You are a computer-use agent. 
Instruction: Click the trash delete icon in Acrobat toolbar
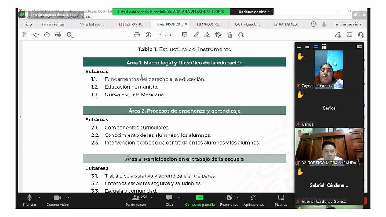click(x=230, y=35)
